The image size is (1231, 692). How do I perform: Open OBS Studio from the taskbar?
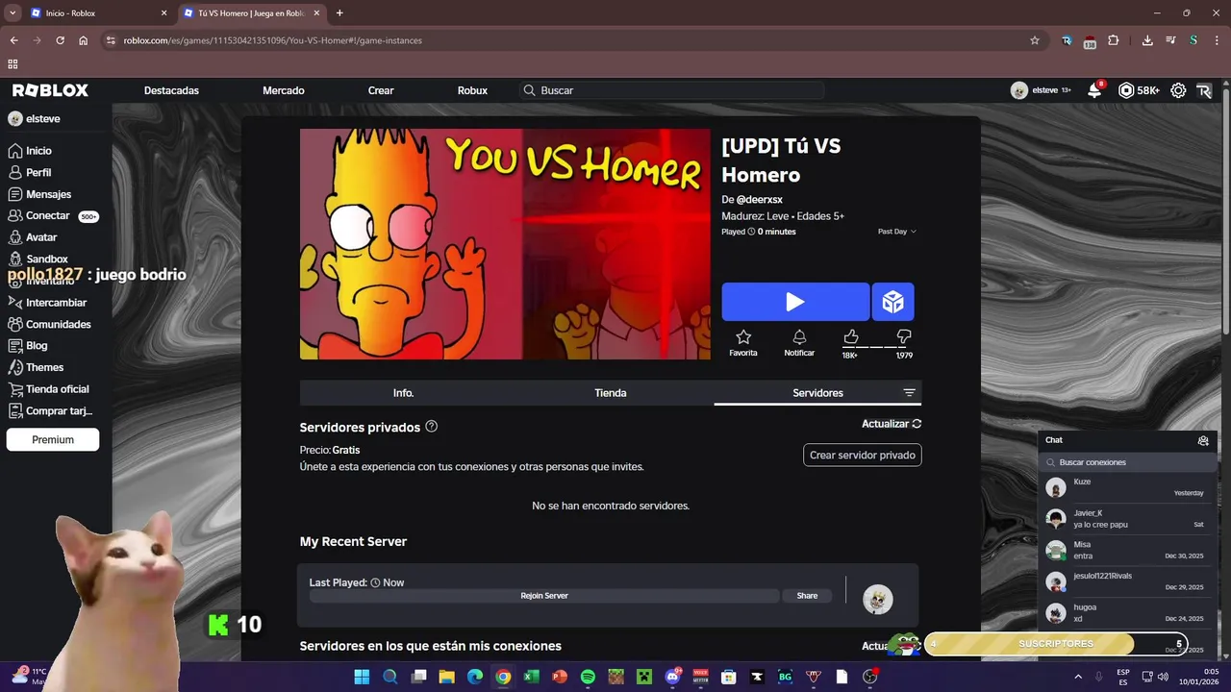(x=870, y=677)
